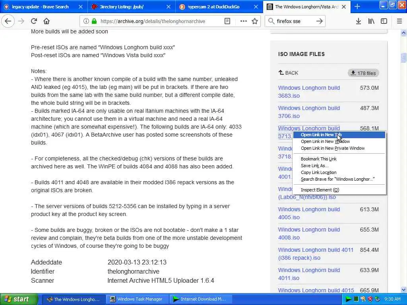Click the identifier value thelonghornarchive
The width and height of the screenshot is (407, 305).
pos(134,272)
